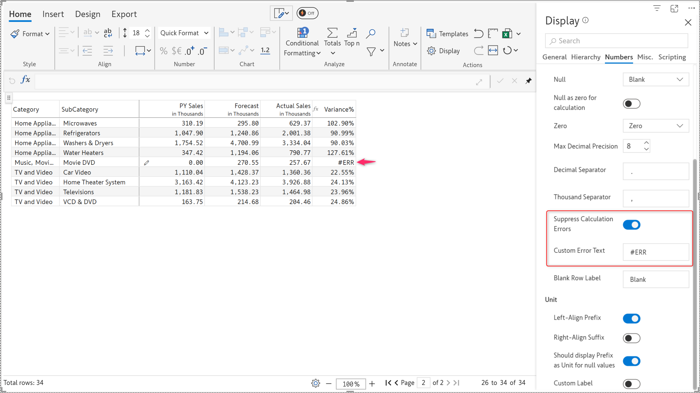Image resolution: width=700 pixels, height=393 pixels.
Task: Click the search magnifier in Analyze group
Action: 371,33
